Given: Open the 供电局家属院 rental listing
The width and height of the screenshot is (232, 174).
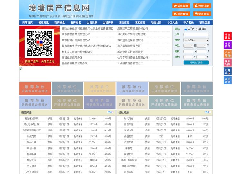Looking at the screenshot, I should [129, 166].
